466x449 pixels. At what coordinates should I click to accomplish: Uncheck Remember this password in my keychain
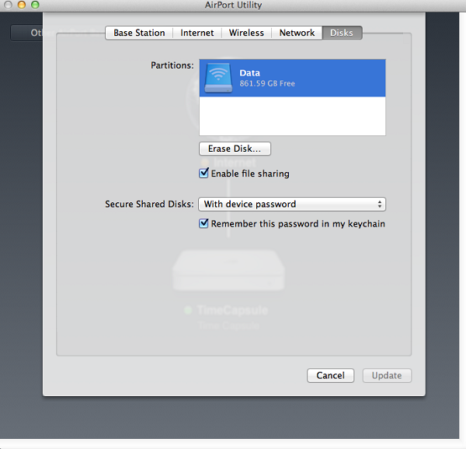click(203, 223)
